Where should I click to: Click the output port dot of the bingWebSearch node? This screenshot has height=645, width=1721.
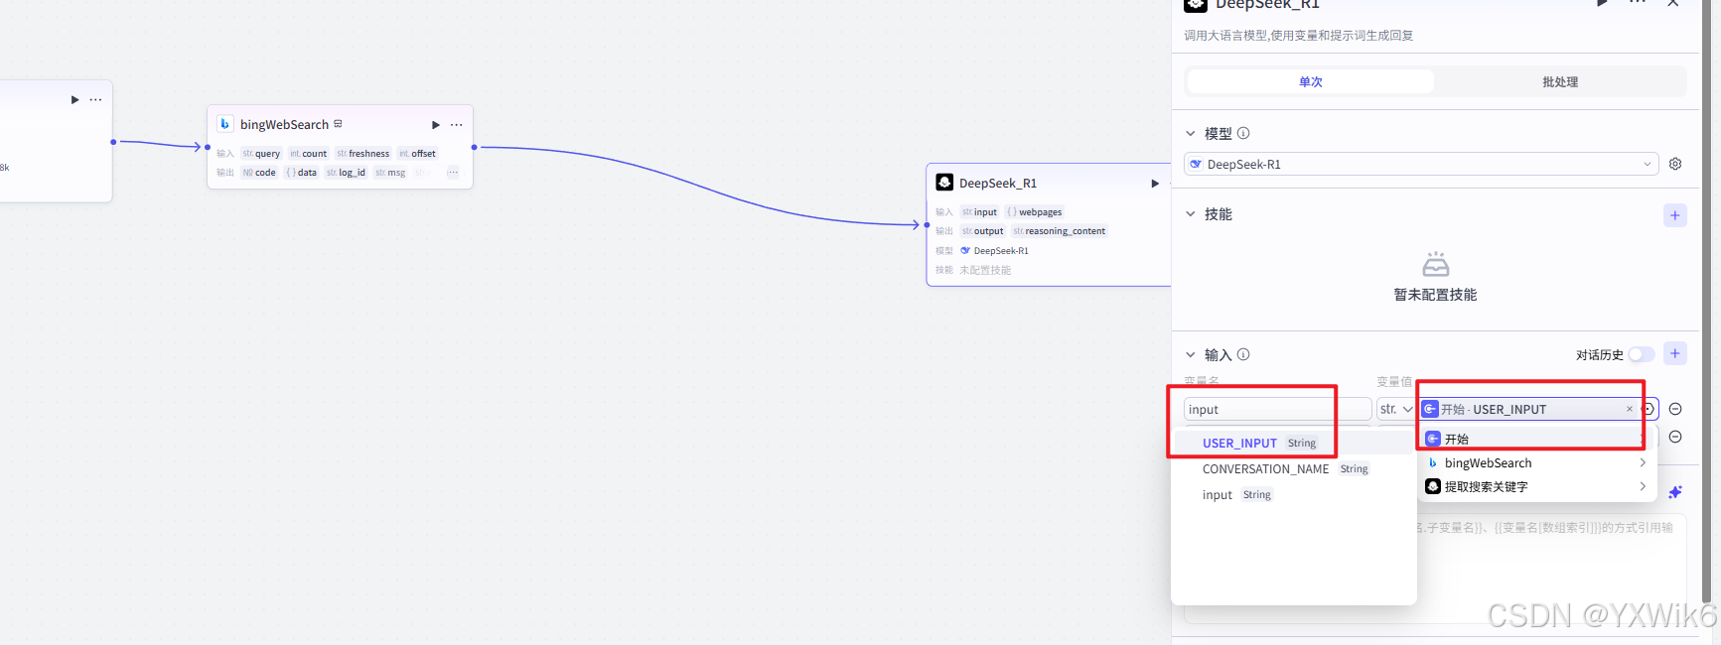coord(474,147)
